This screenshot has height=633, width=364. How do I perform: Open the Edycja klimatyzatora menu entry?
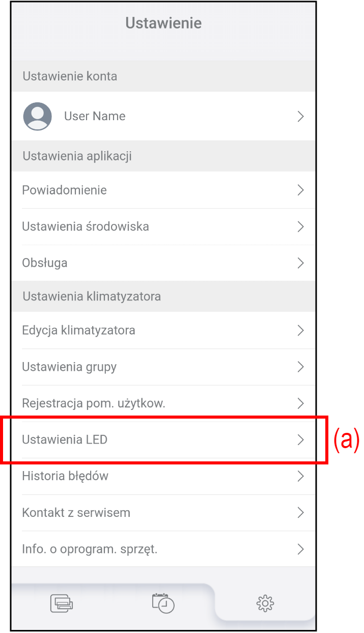coord(79,331)
